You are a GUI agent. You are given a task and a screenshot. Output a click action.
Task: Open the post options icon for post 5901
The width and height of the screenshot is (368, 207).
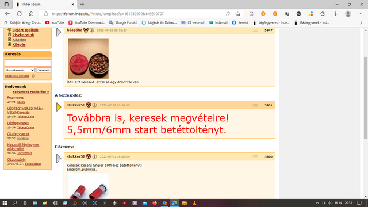pyautogui.click(x=255, y=105)
